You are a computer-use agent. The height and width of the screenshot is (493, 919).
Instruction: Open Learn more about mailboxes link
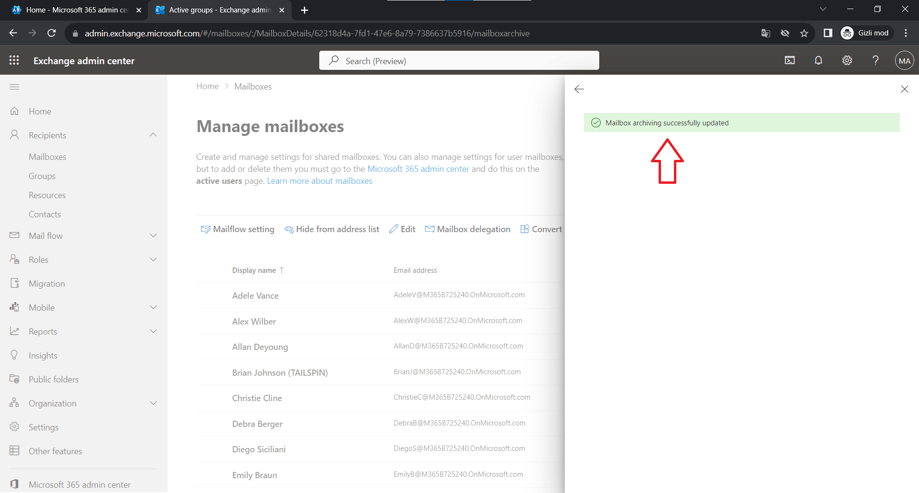(319, 181)
